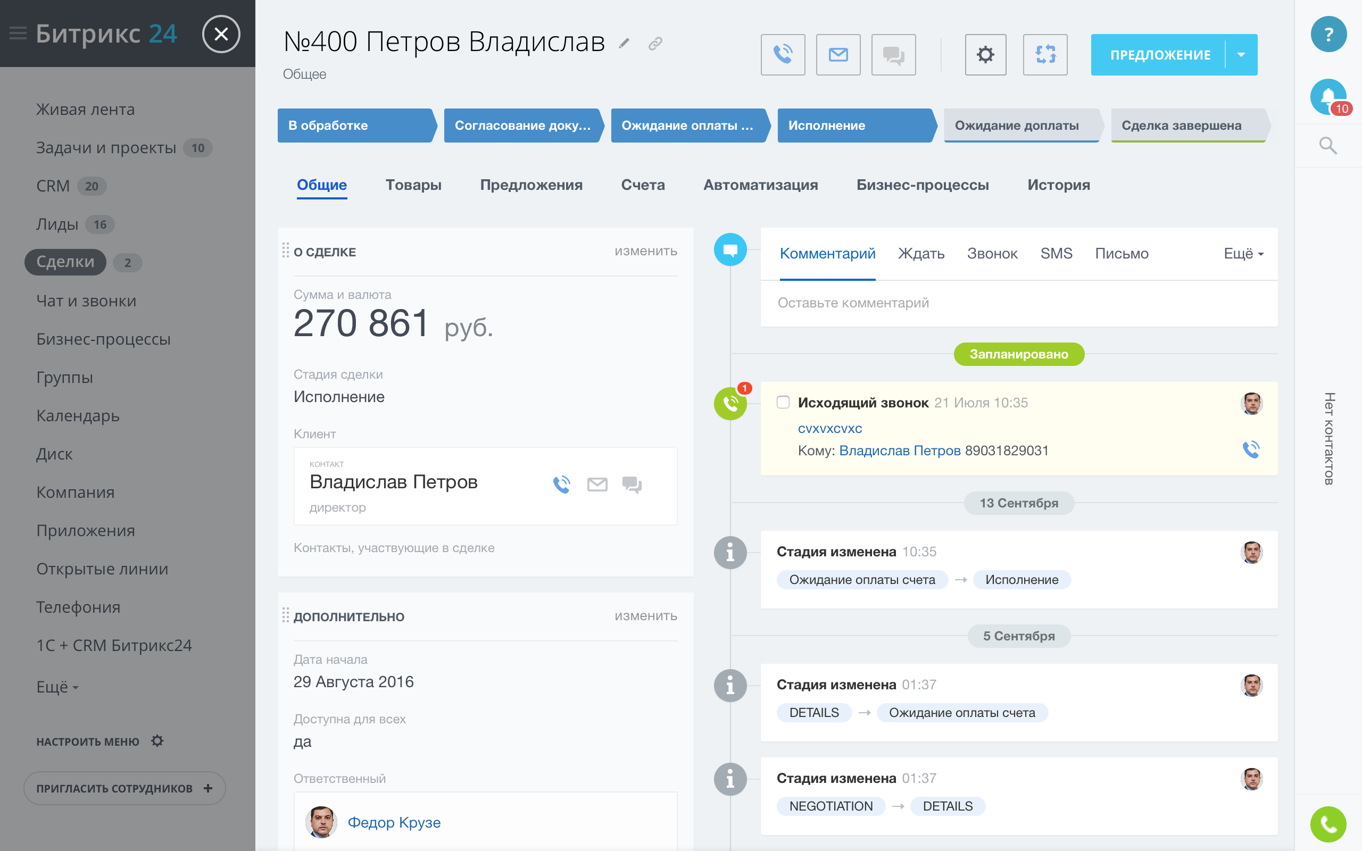The width and height of the screenshot is (1362, 851).
Task: Click изменить in the О сделке section
Action: point(645,251)
